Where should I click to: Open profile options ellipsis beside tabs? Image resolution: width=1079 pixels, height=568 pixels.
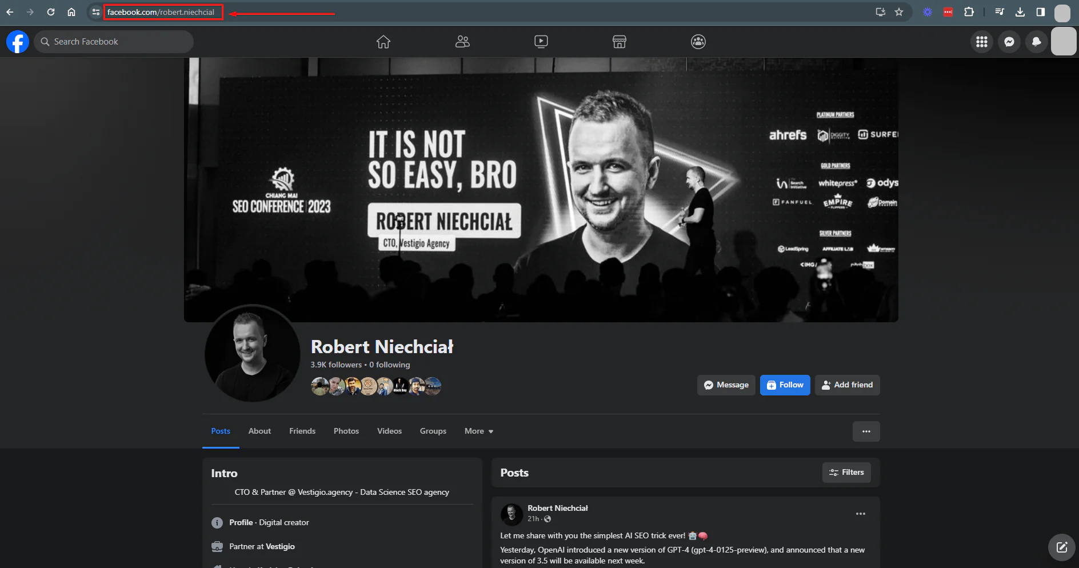tap(866, 431)
